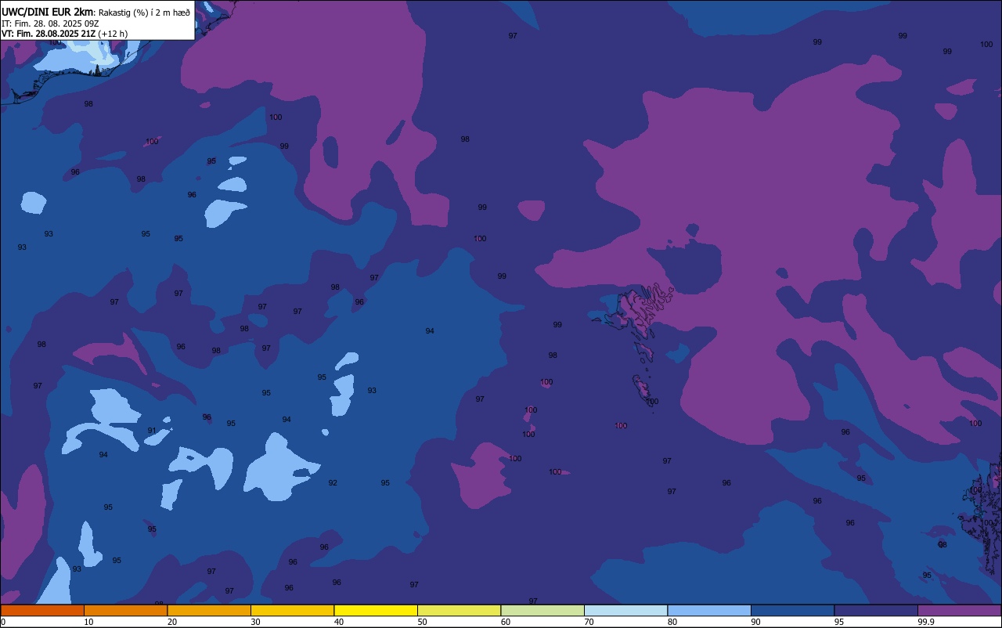
Task: Pick the pale green 60–70 legend swatch
Action: (542, 610)
